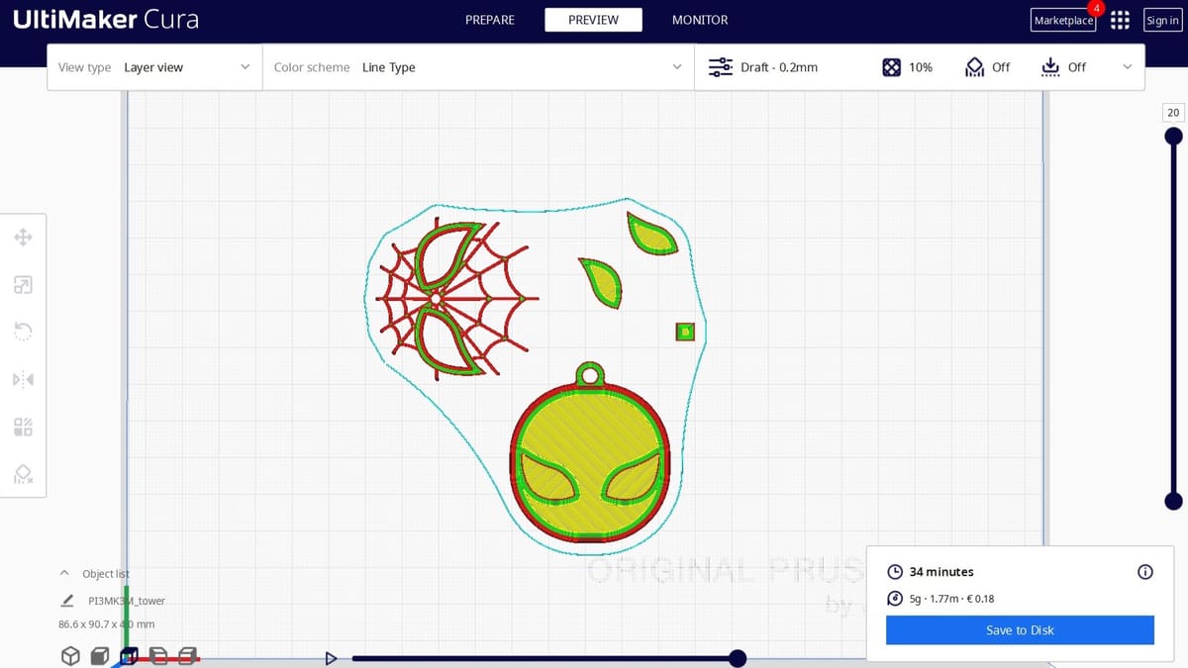Open the Marketplace
This screenshot has width=1188, height=668.
pos(1064,20)
